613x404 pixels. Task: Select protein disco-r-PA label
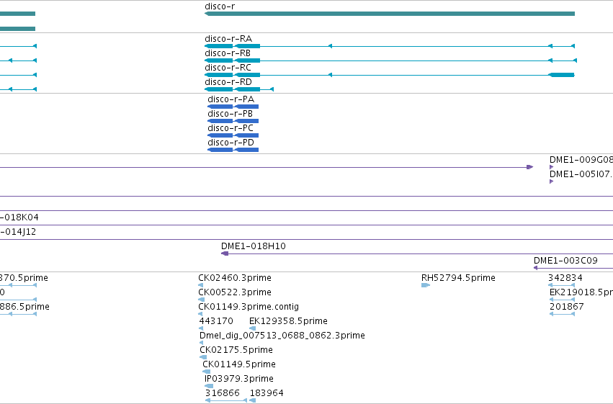[231, 99]
